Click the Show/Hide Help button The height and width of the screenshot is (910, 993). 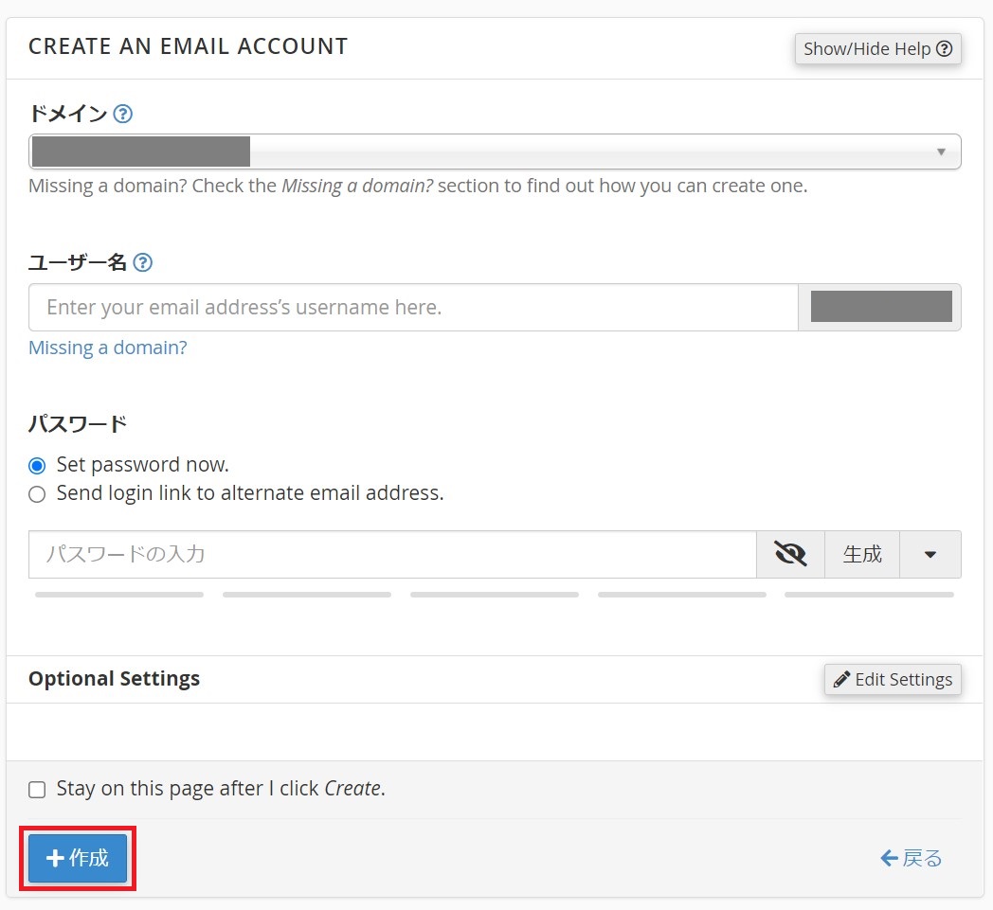pyautogui.click(x=877, y=49)
